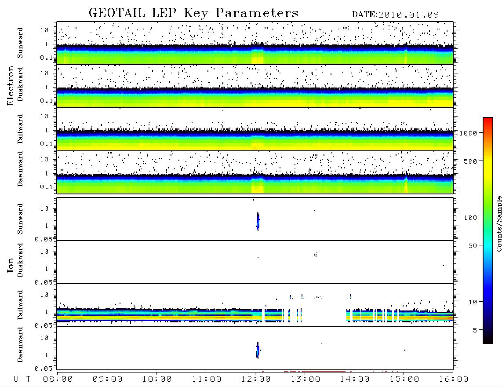Click the Electron 'Duskward' axis label
The image size is (502, 387).
point(20,84)
